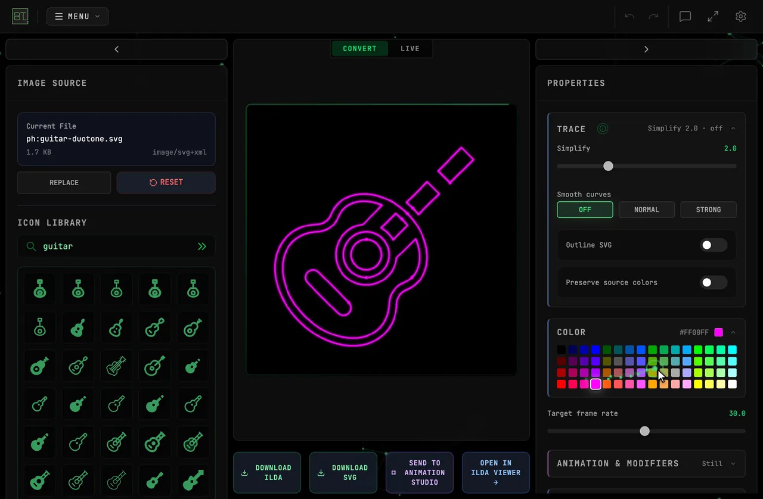The image size is (763, 499).
Task: Click the REPLACE button
Action: click(64, 183)
